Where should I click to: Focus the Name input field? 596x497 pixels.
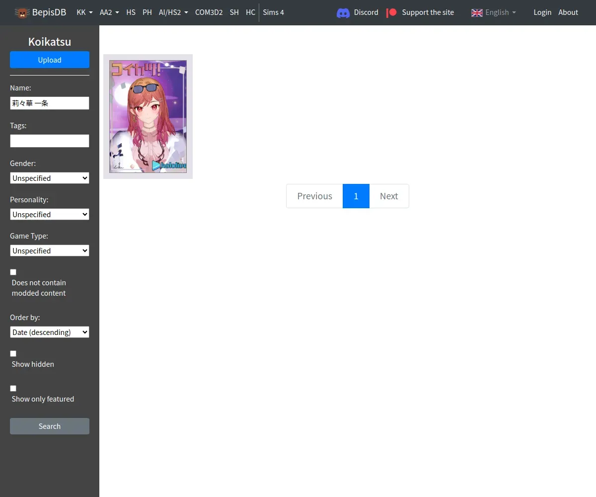[x=50, y=103]
